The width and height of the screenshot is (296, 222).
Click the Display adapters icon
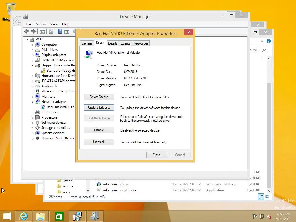tap(38, 55)
